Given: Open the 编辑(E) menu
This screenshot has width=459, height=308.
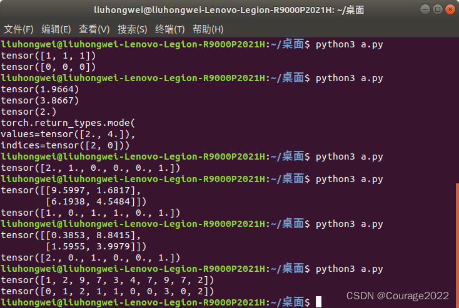Looking at the screenshot, I should 56,29.
